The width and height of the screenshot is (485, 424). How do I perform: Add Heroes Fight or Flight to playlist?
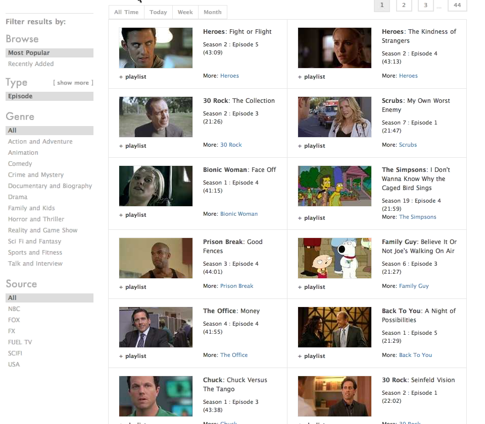(x=133, y=77)
